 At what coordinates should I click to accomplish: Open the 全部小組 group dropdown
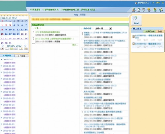tap(103, 28)
